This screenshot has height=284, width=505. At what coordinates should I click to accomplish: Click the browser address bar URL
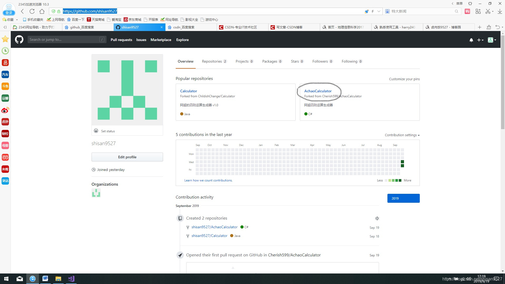[90, 11]
